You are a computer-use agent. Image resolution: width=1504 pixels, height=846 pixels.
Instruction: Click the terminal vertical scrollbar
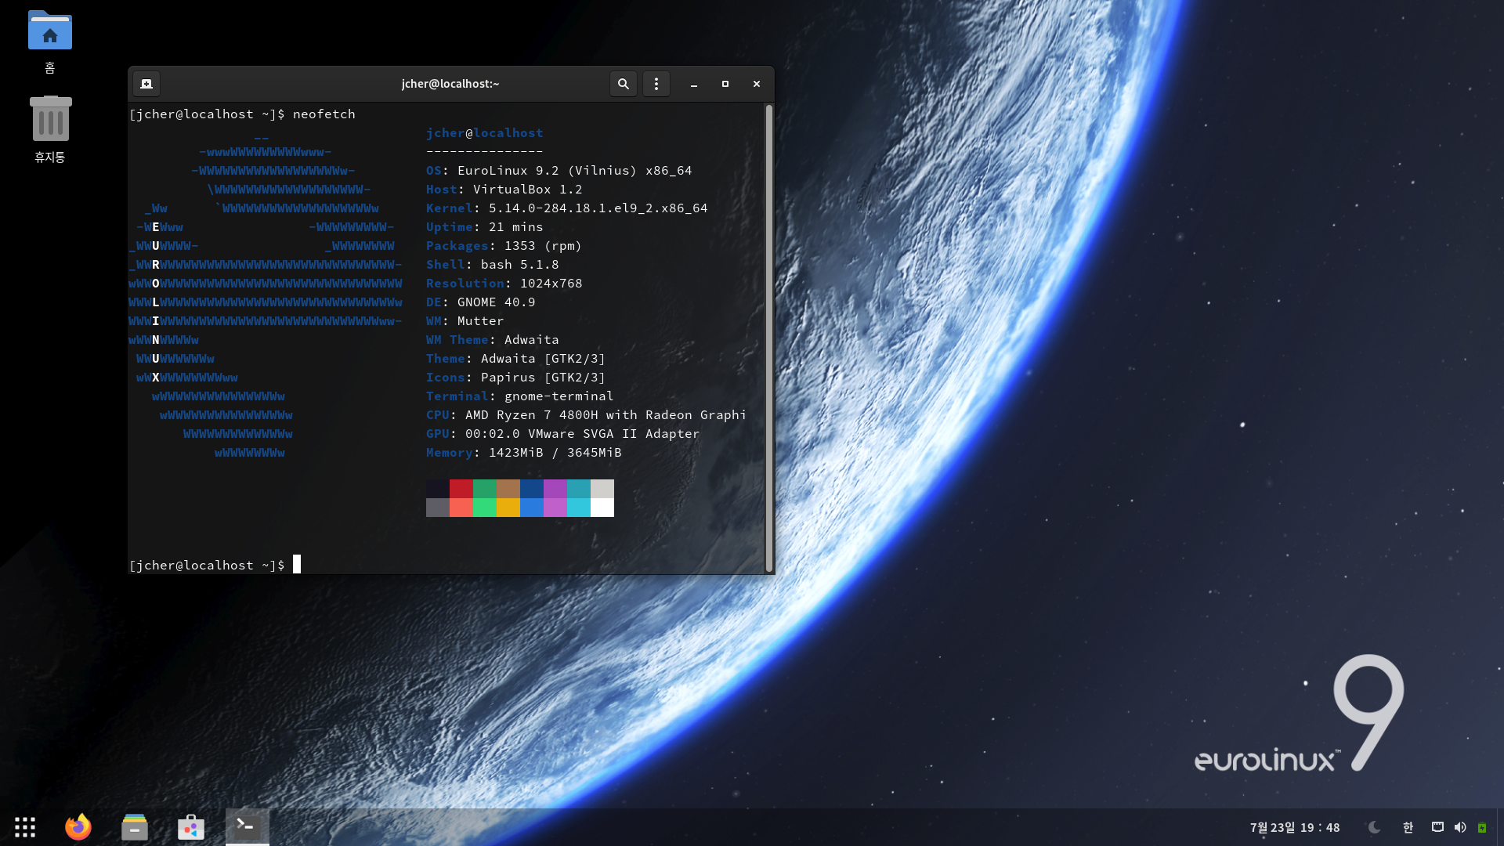[769, 338]
